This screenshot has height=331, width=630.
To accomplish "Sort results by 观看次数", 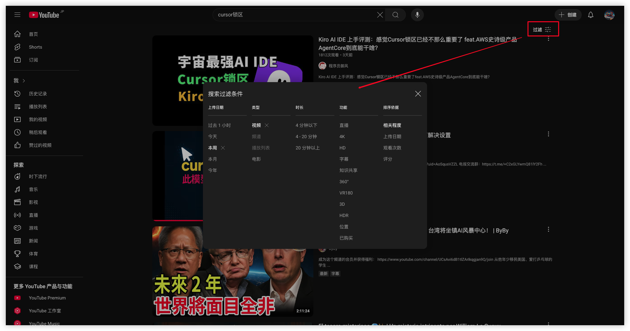I will pyautogui.click(x=392, y=148).
